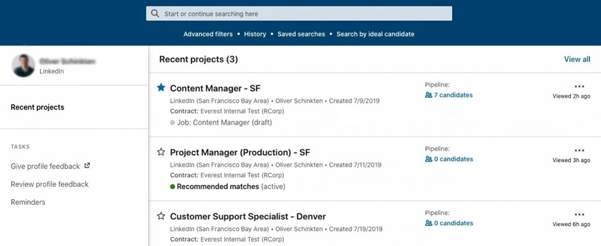Select Search by ideal candidate
Screen dimensions: 601x246
point(375,34)
